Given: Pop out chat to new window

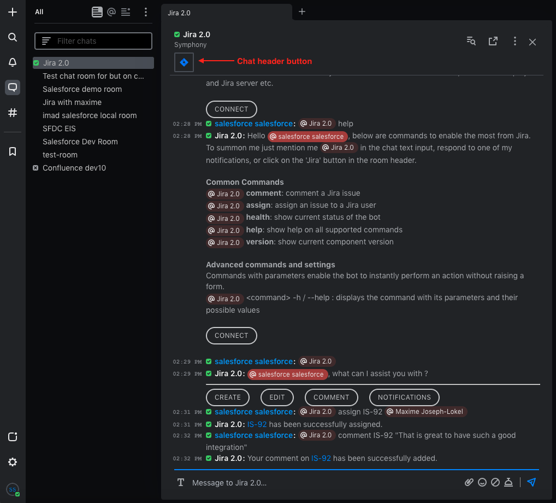Looking at the screenshot, I should pos(493,41).
